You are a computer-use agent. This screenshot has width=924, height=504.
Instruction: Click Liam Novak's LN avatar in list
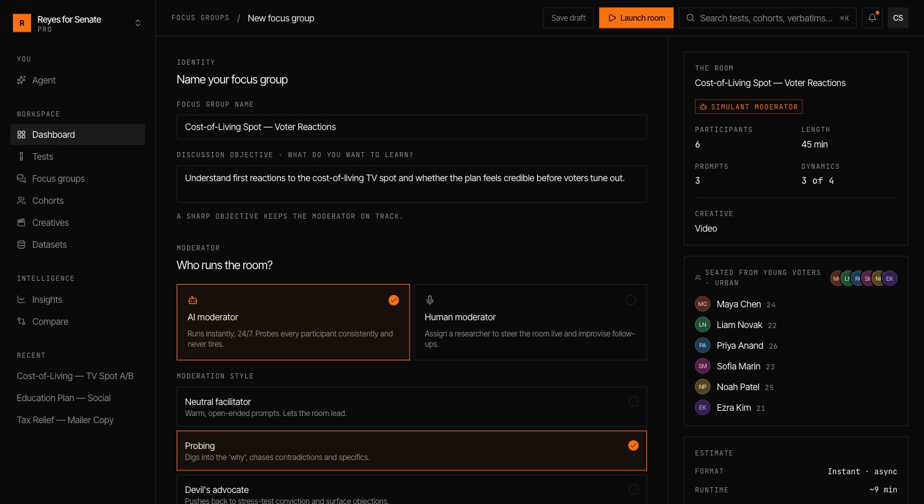703,325
